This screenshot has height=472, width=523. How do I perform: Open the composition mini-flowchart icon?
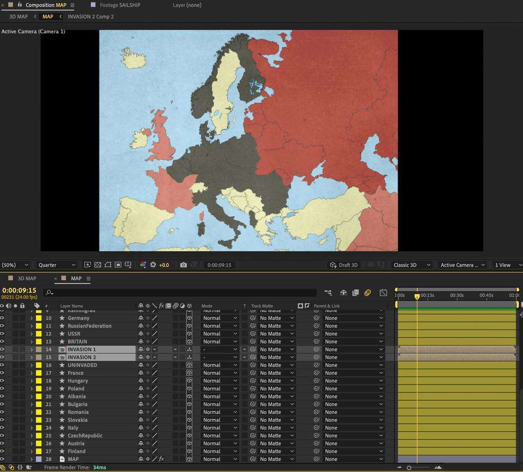pos(328,293)
